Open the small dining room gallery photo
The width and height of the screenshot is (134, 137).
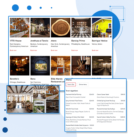click(x=39, y=92)
